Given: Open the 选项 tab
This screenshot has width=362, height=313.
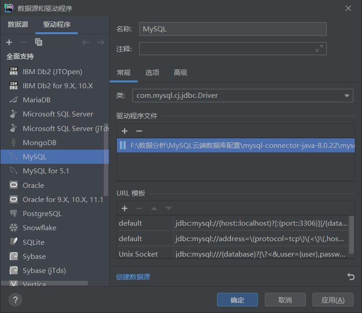Looking at the screenshot, I should point(152,72).
